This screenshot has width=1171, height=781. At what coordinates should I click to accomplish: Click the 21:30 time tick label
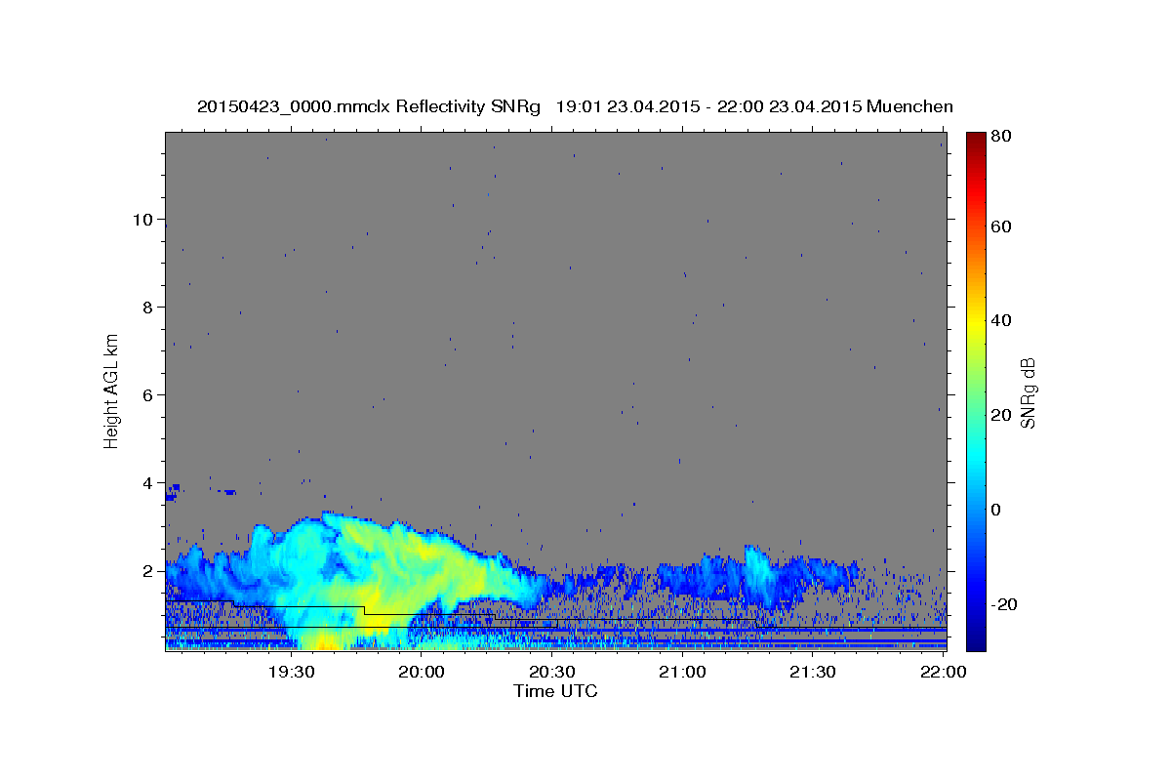coord(812,672)
